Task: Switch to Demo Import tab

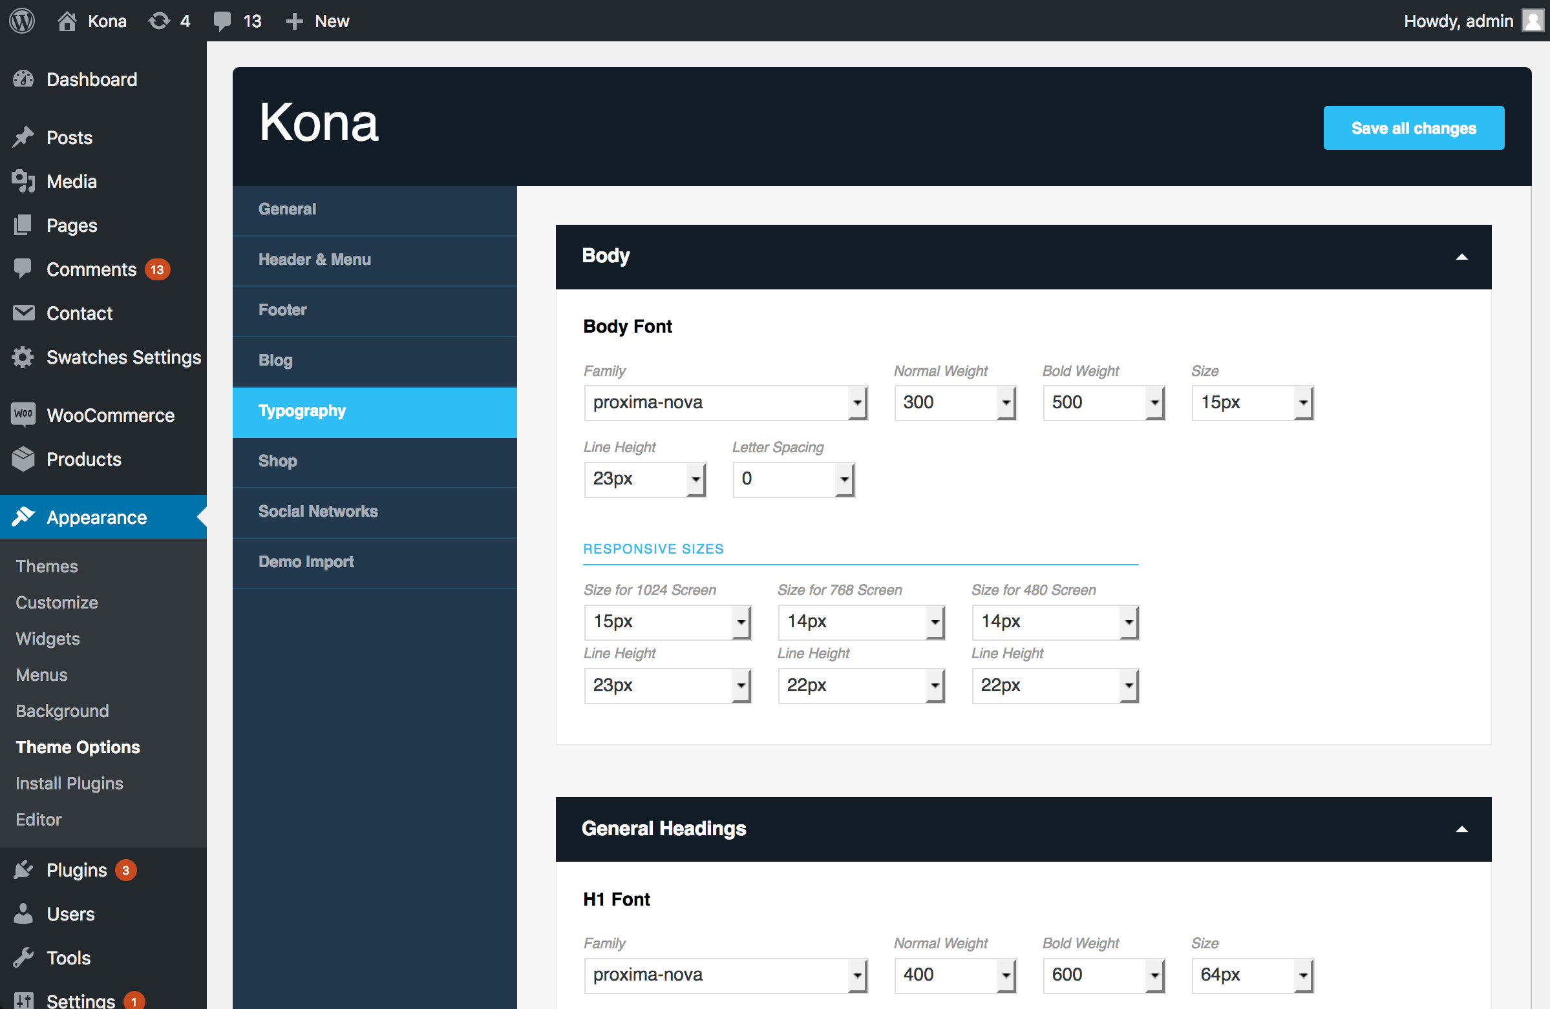Action: click(374, 563)
